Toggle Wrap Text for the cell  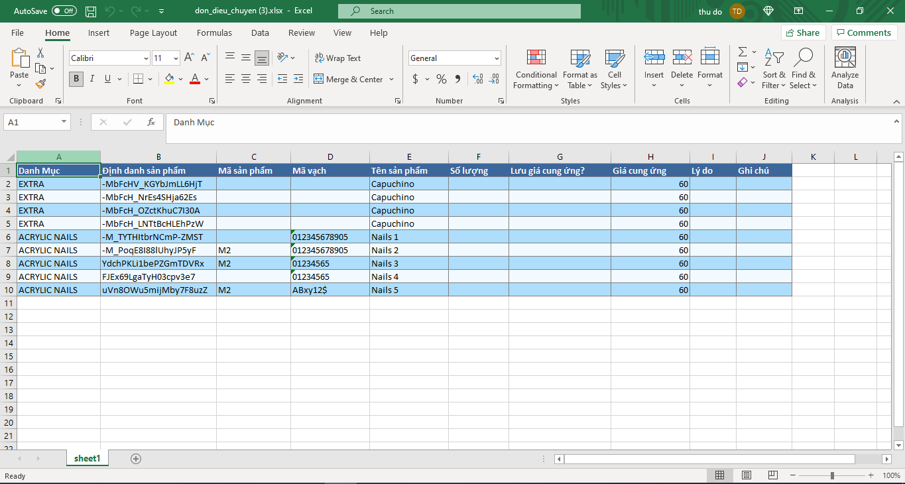337,58
